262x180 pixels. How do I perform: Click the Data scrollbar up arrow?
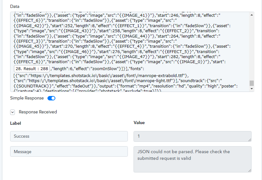click(x=252, y=15)
